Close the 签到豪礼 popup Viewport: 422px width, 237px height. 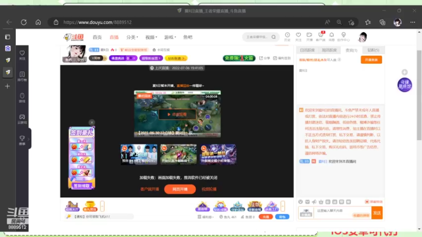point(92,123)
